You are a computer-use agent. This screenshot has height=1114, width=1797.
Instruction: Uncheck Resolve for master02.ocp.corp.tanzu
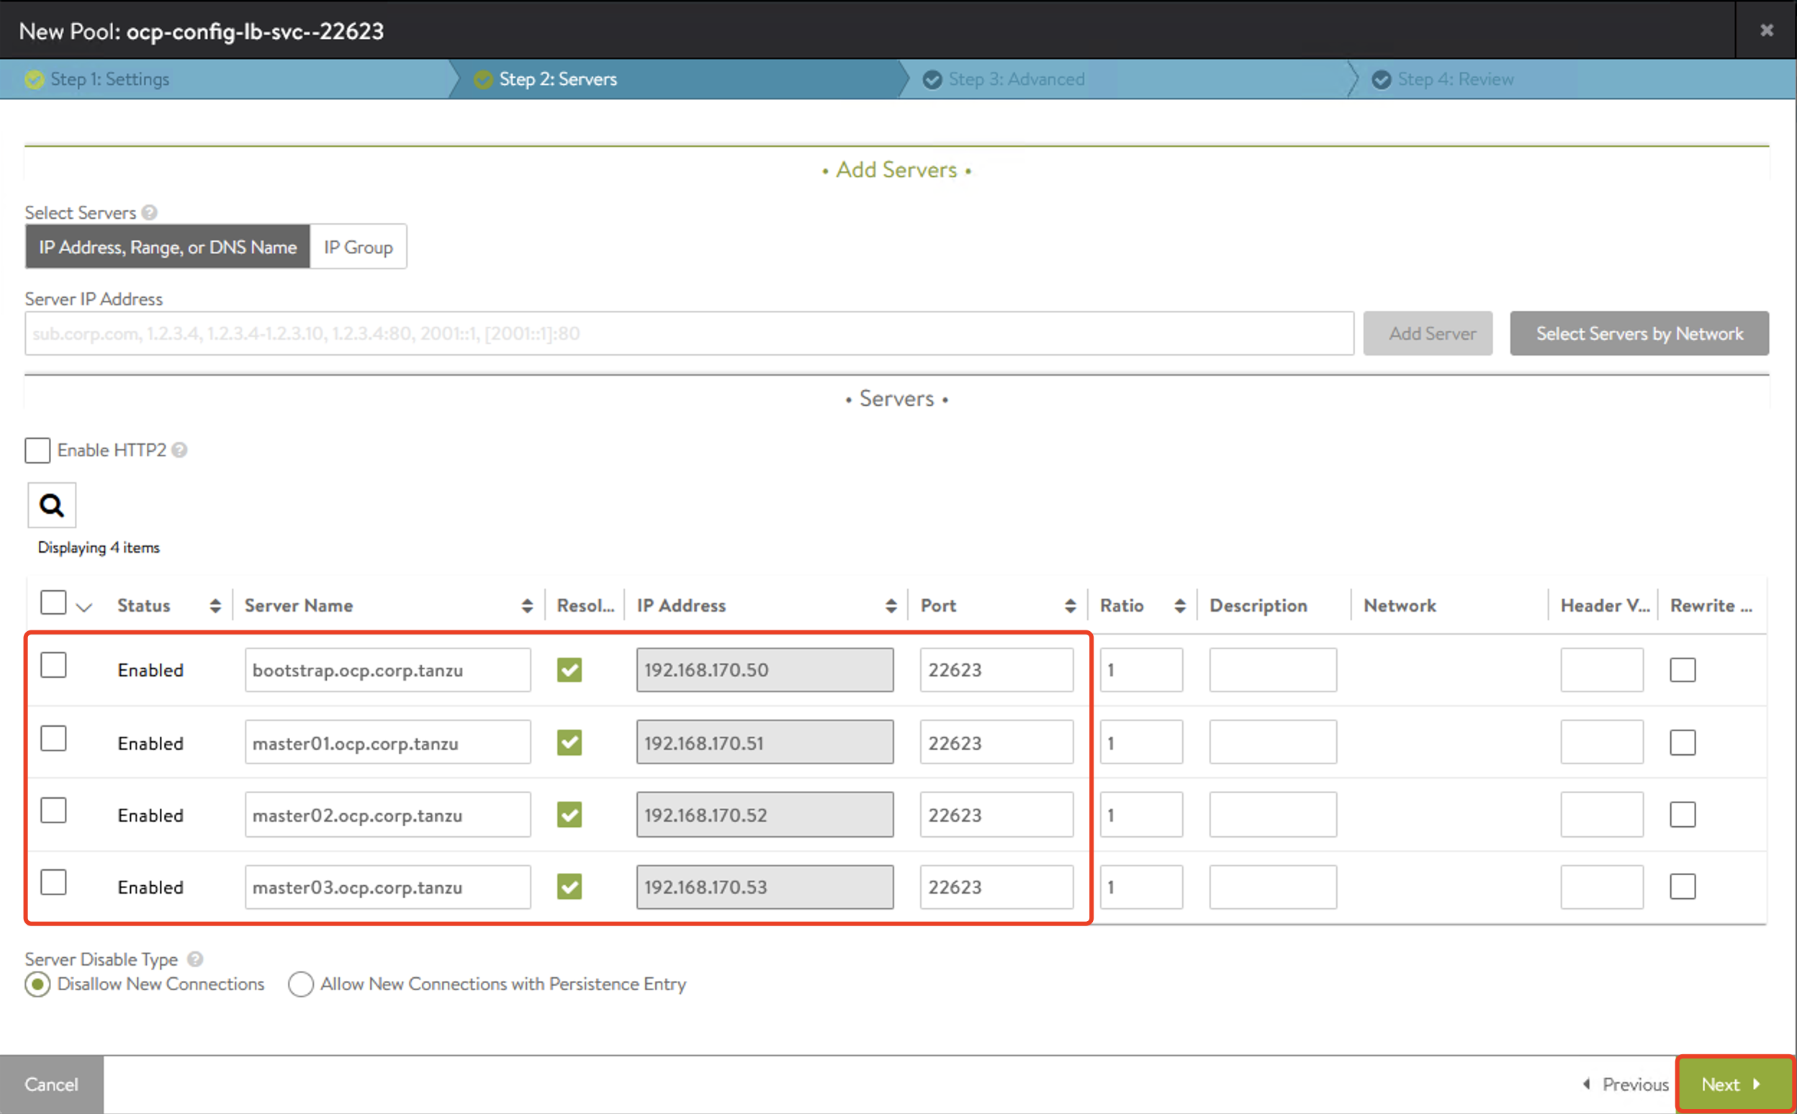pos(569,815)
